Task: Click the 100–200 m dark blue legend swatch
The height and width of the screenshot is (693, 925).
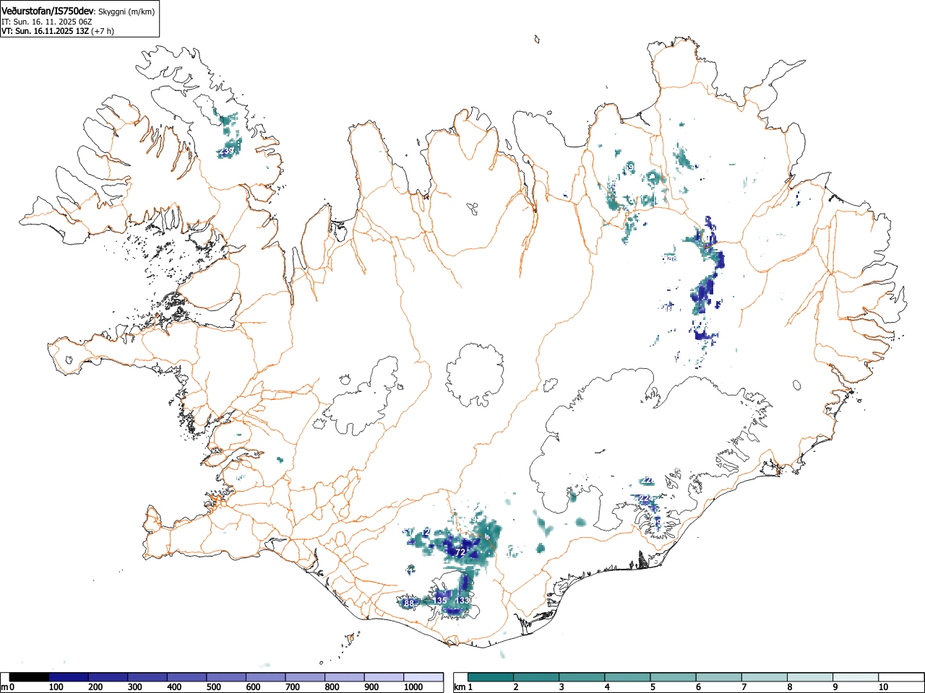Action: click(69, 677)
